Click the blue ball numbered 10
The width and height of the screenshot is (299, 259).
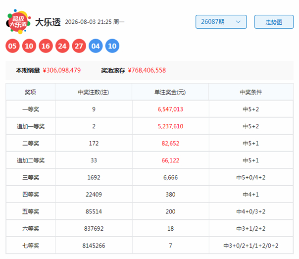pos(112,46)
